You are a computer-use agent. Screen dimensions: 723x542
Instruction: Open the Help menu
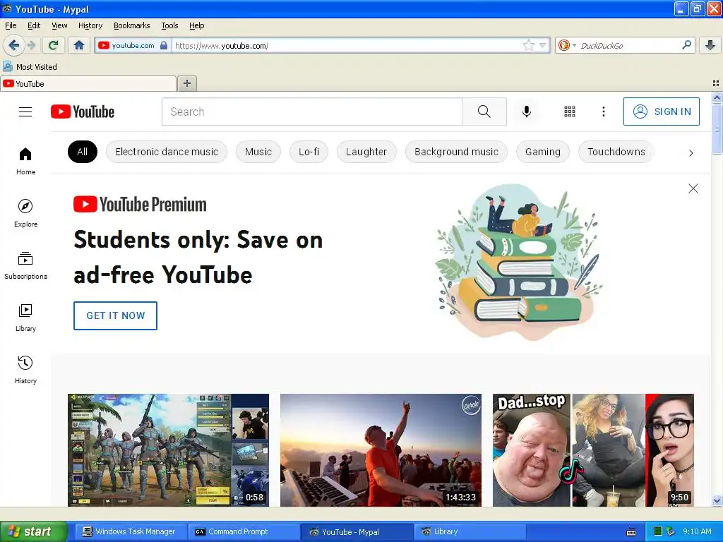pos(196,25)
